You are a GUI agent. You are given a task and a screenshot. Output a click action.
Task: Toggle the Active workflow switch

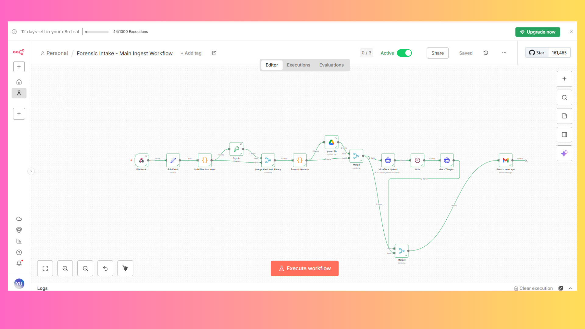[404, 53]
